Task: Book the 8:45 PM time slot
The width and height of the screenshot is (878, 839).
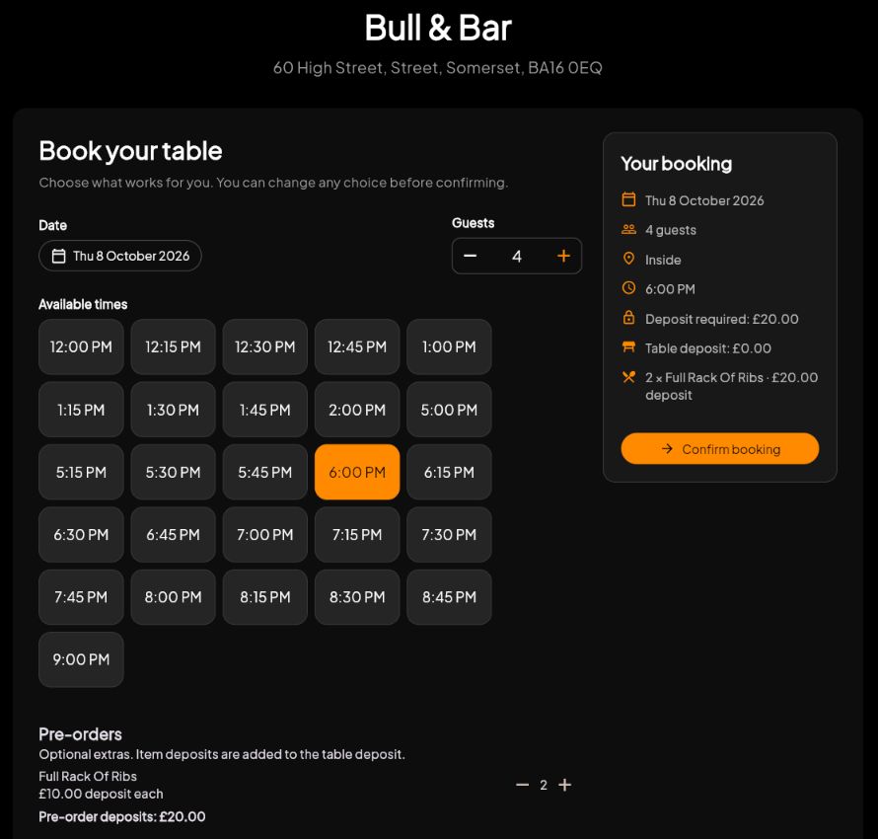Action: pos(449,597)
